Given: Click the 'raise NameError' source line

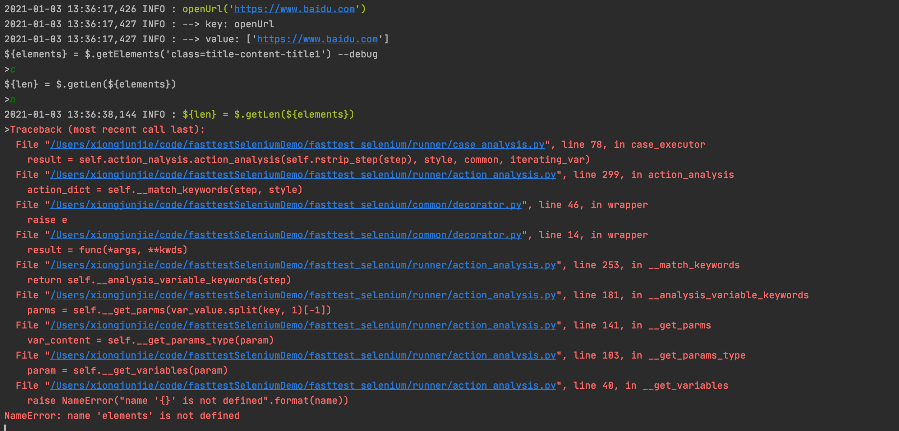Looking at the screenshot, I should pyautogui.click(x=188, y=401).
